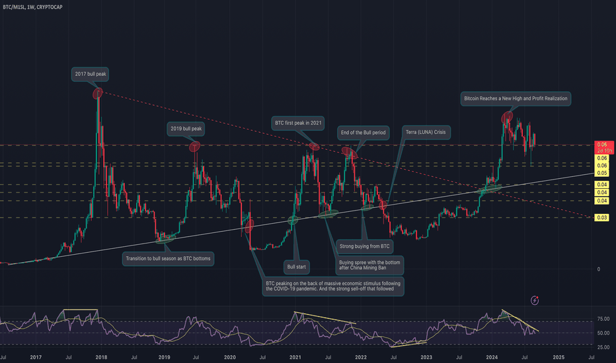Select the red 0.06 current price label

(604, 148)
